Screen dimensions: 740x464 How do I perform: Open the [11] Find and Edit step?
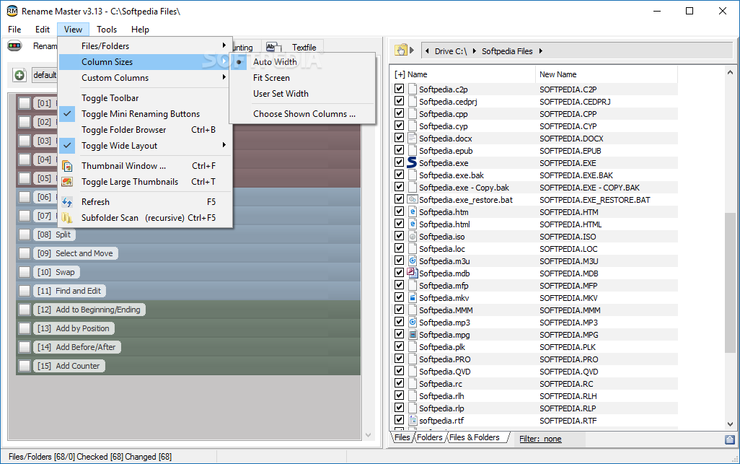click(x=69, y=291)
